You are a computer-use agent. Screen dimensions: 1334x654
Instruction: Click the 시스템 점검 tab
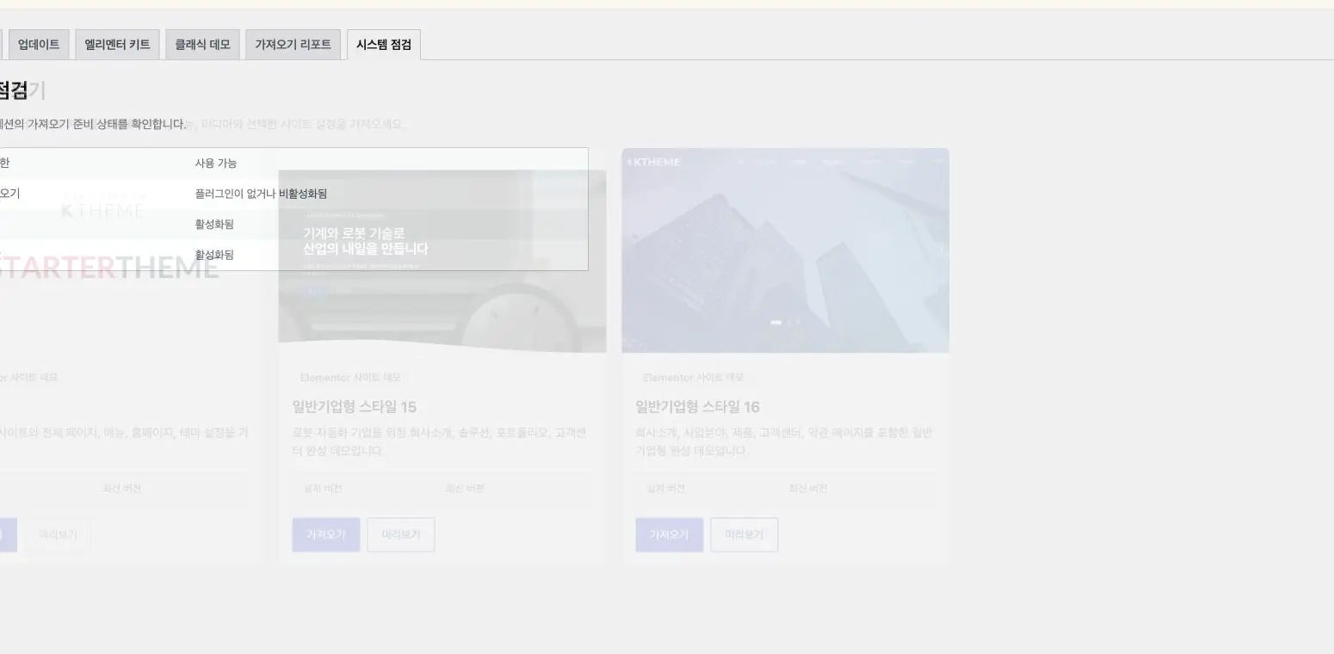click(384, 45)
